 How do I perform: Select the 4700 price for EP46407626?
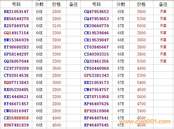[x=141, y=104]
